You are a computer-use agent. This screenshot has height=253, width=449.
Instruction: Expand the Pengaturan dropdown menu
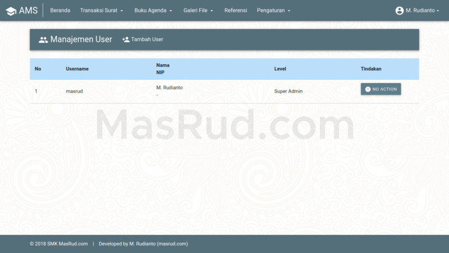[x=273, y=11]
